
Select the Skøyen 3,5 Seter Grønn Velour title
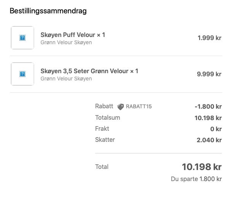point(89,71)
